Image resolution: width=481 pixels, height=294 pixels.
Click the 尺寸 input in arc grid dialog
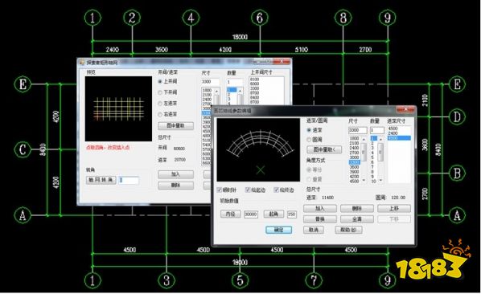(x=358, y=130)
